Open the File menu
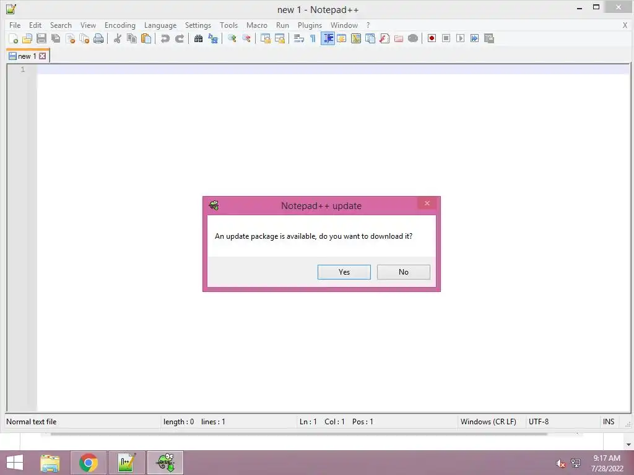634x475 pixels. tap(15, 25)
